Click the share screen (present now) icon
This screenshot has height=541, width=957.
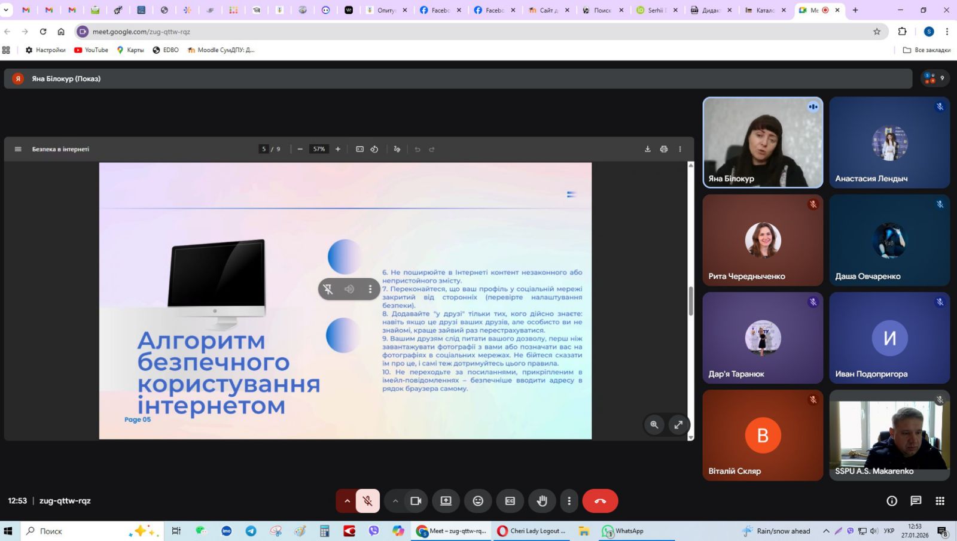tap(446, 501)
